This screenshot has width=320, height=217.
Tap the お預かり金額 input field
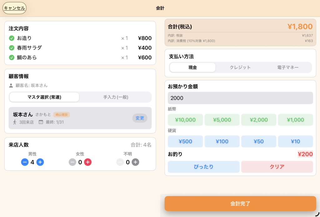tap(240, 98)
